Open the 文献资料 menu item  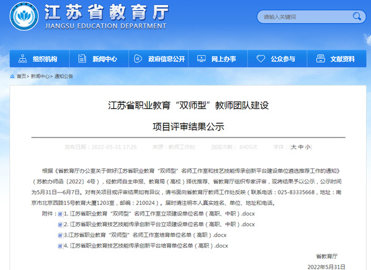click(337, 59)
